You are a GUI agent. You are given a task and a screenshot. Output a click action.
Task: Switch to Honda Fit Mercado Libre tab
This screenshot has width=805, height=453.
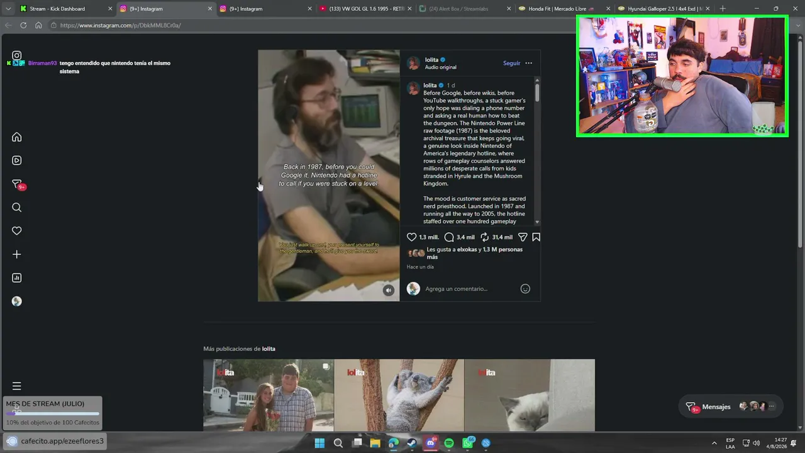[563, 9]
